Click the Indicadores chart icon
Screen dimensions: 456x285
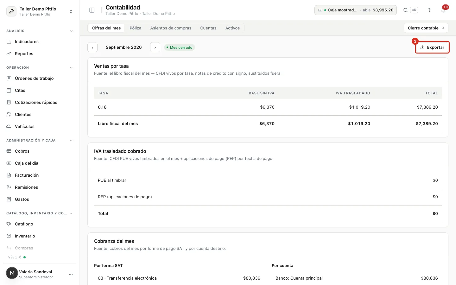[9, 41]
